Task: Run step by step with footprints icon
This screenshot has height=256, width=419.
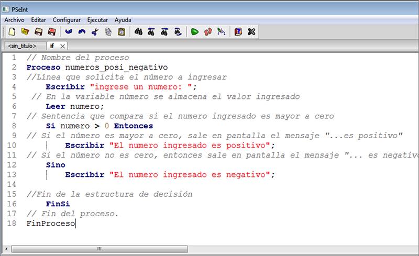Action: point(208,32)
